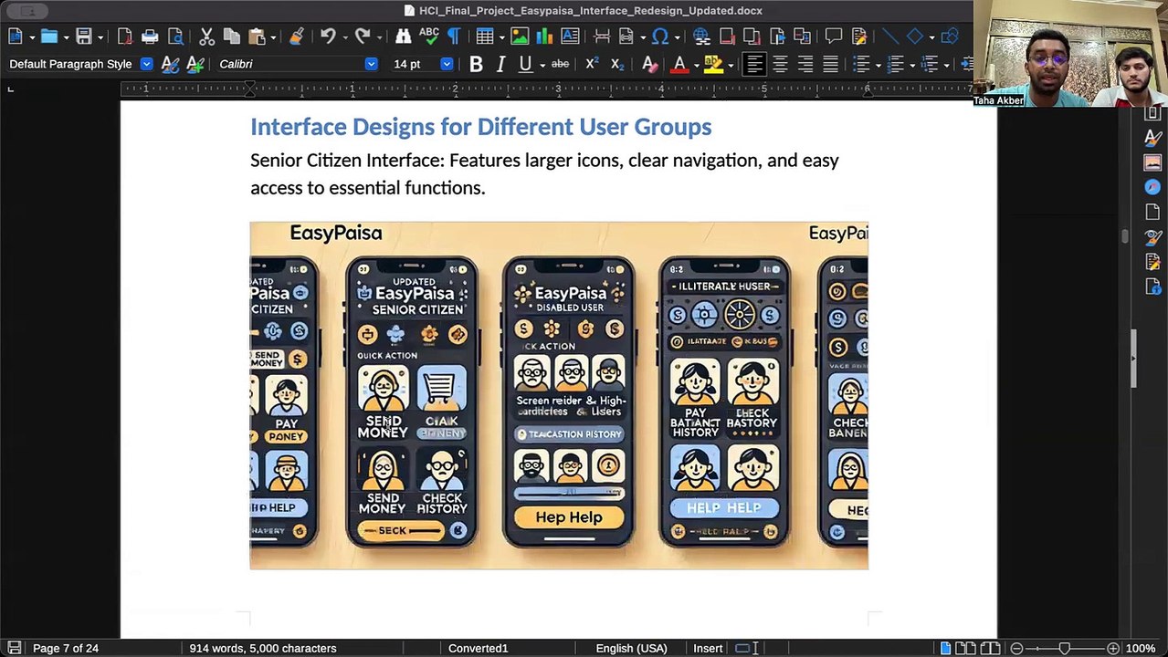Insert a basic diamond shape
Viewport: 1168px width, 657px height.
click(x=915, y=36)
